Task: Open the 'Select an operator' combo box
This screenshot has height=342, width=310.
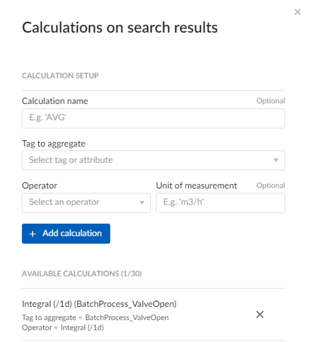Action: (86, 203)
